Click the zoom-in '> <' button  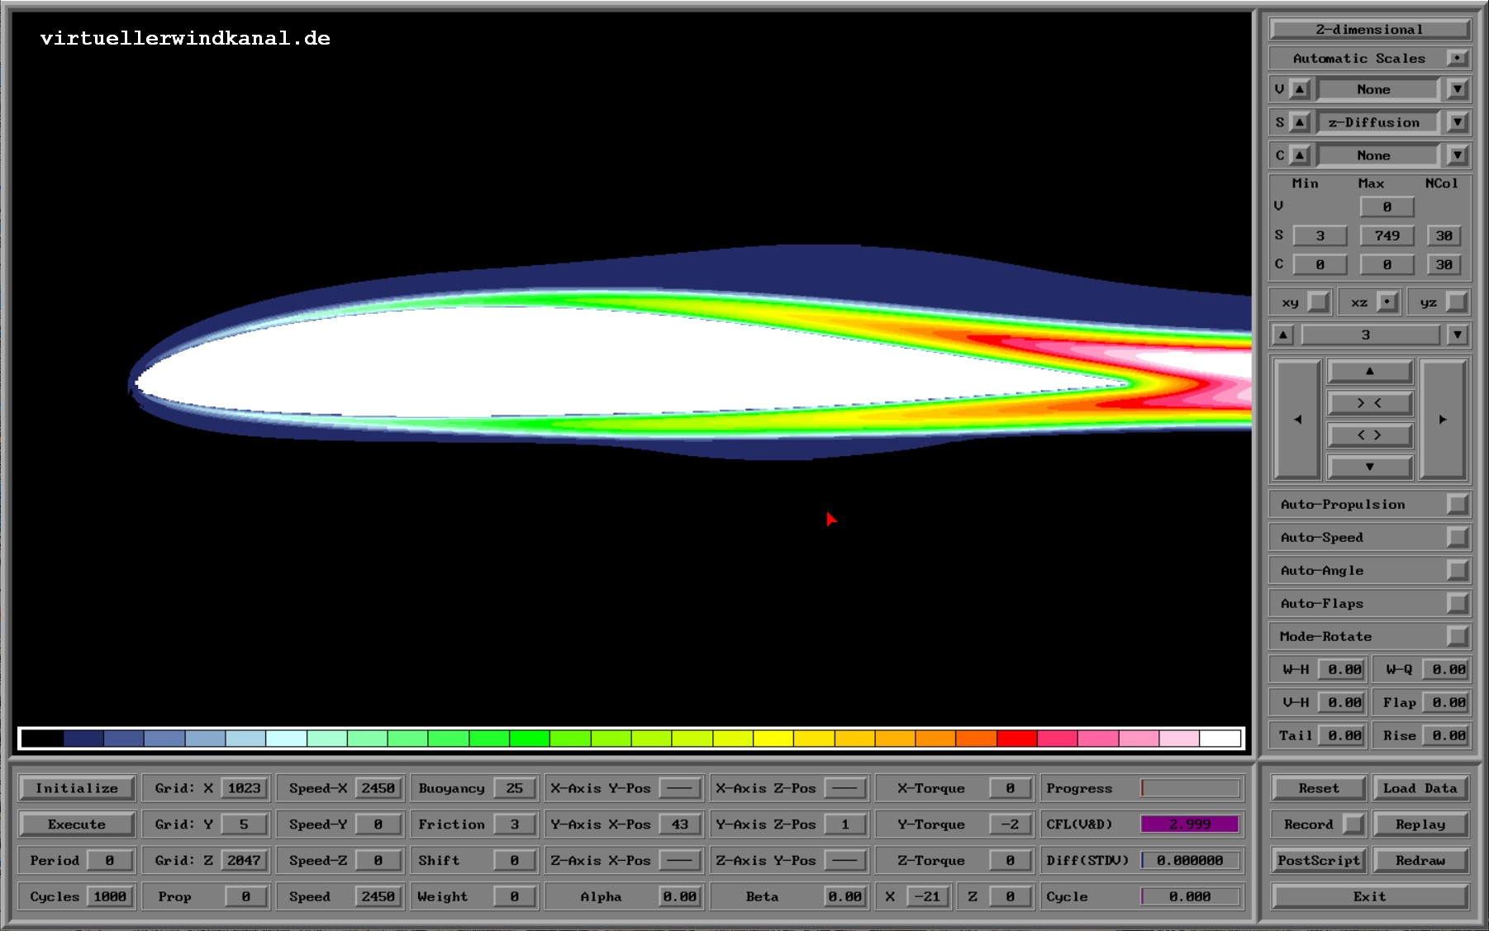click(1369, 403)
